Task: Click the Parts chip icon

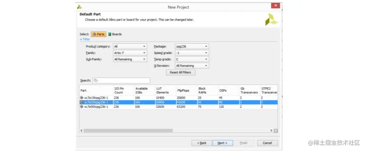Action: (94, 34)
